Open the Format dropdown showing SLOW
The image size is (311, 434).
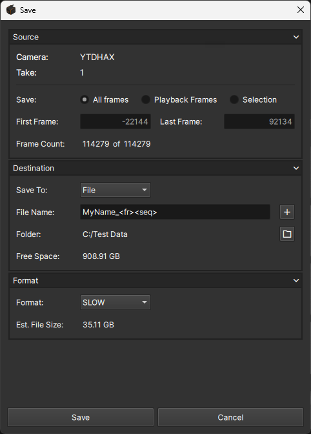(x=115, y=302)
